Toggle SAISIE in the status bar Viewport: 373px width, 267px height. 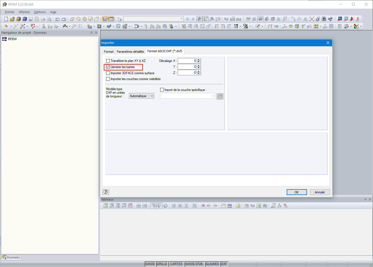(150, 264)
